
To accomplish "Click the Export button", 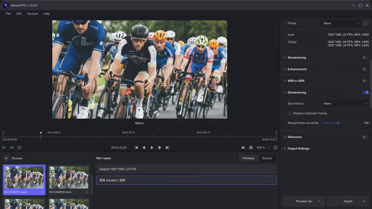I will pos(347,201).
